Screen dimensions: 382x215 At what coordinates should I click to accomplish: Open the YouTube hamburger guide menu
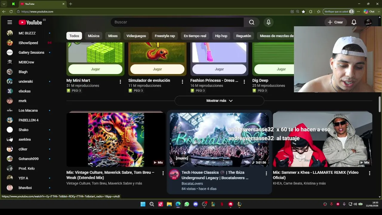pyautogui.click(x=10, y=22)
